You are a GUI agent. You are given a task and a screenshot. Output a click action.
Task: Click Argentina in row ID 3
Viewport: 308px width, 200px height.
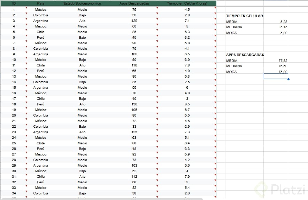pyautogui.click(x=40, y=21)
